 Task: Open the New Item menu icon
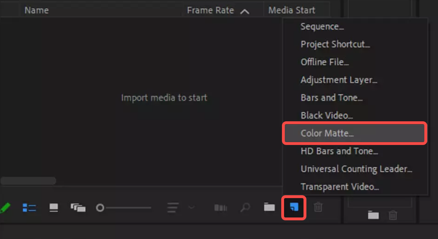(x=293, y=207)
